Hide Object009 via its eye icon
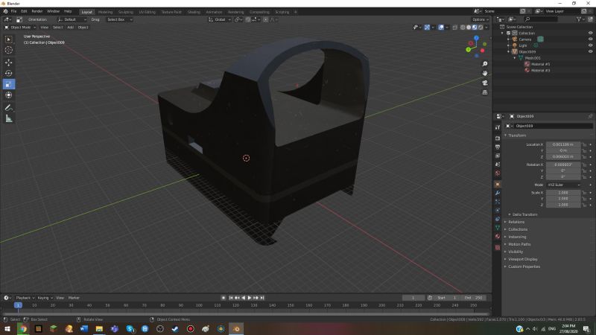Viewport: 596px width, 335px height. click(590, 51)
